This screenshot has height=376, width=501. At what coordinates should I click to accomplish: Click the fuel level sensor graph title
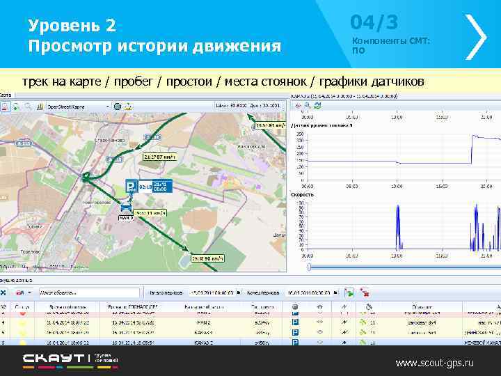322,125
